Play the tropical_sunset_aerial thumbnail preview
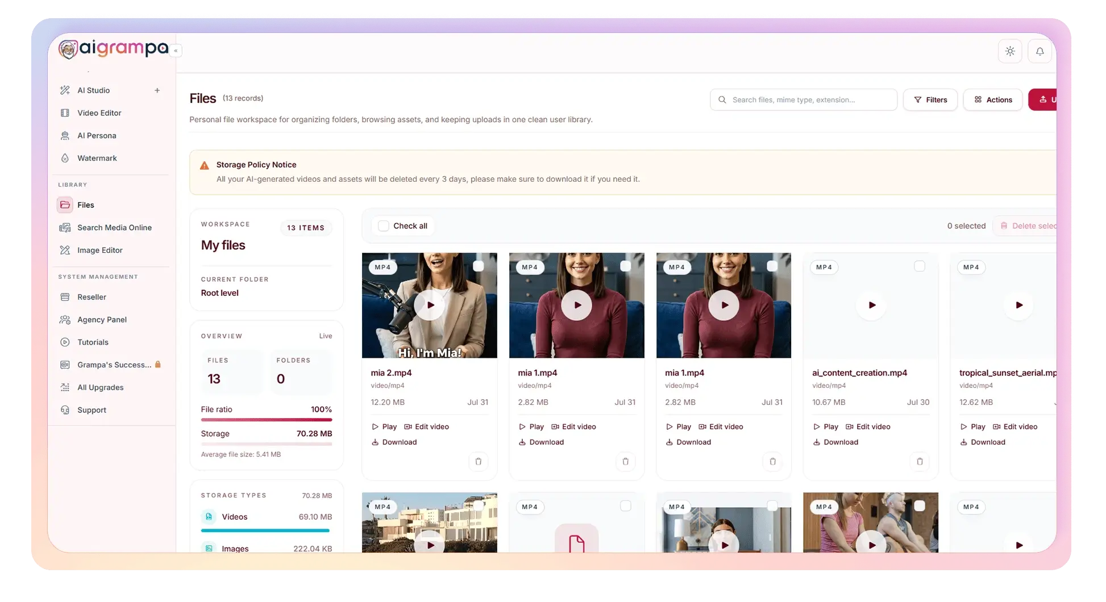This screenshot has height=602, width=1106. tap(1018, 305)
